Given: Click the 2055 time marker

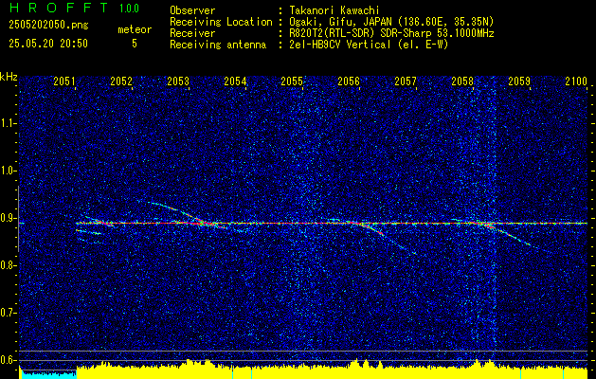Looking at the screenshot, I should tap(292, 81).
